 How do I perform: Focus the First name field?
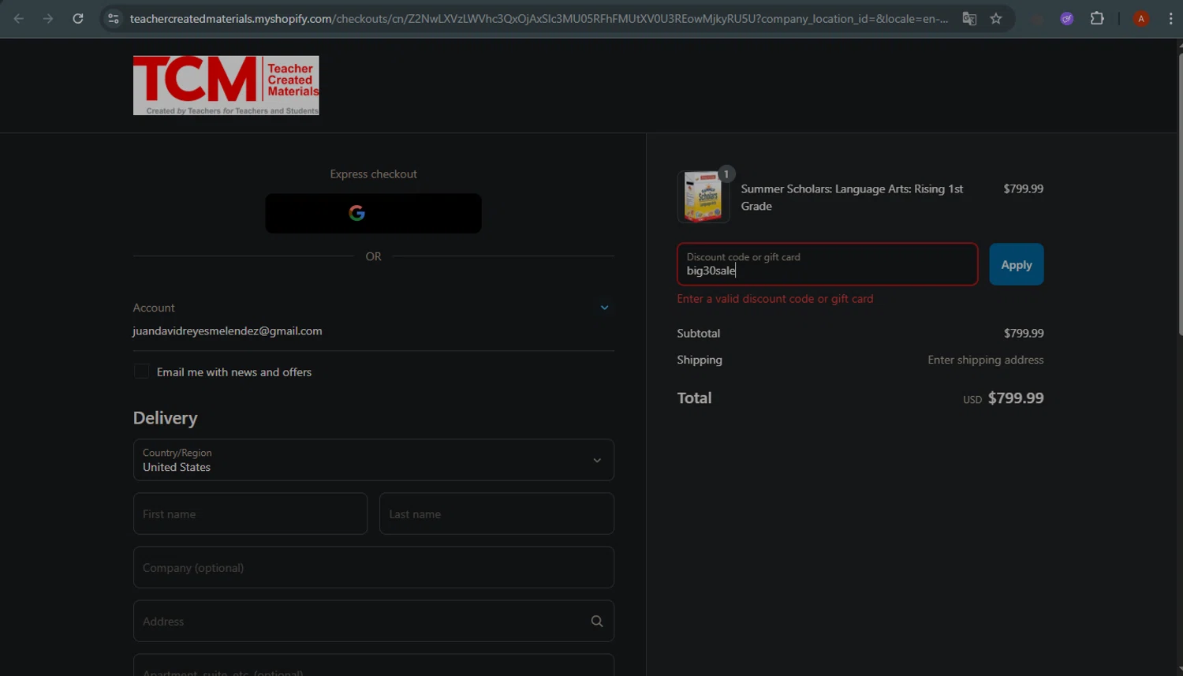pyautogui.click(x=250, y=514)
